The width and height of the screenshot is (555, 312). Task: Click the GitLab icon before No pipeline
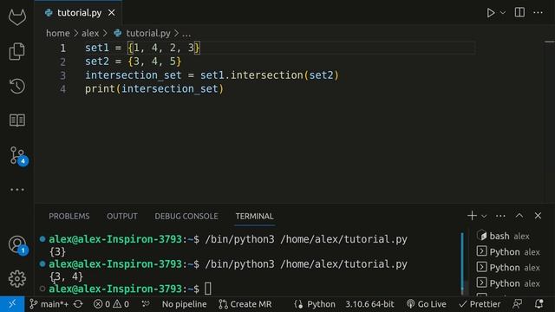pos(146,304)
